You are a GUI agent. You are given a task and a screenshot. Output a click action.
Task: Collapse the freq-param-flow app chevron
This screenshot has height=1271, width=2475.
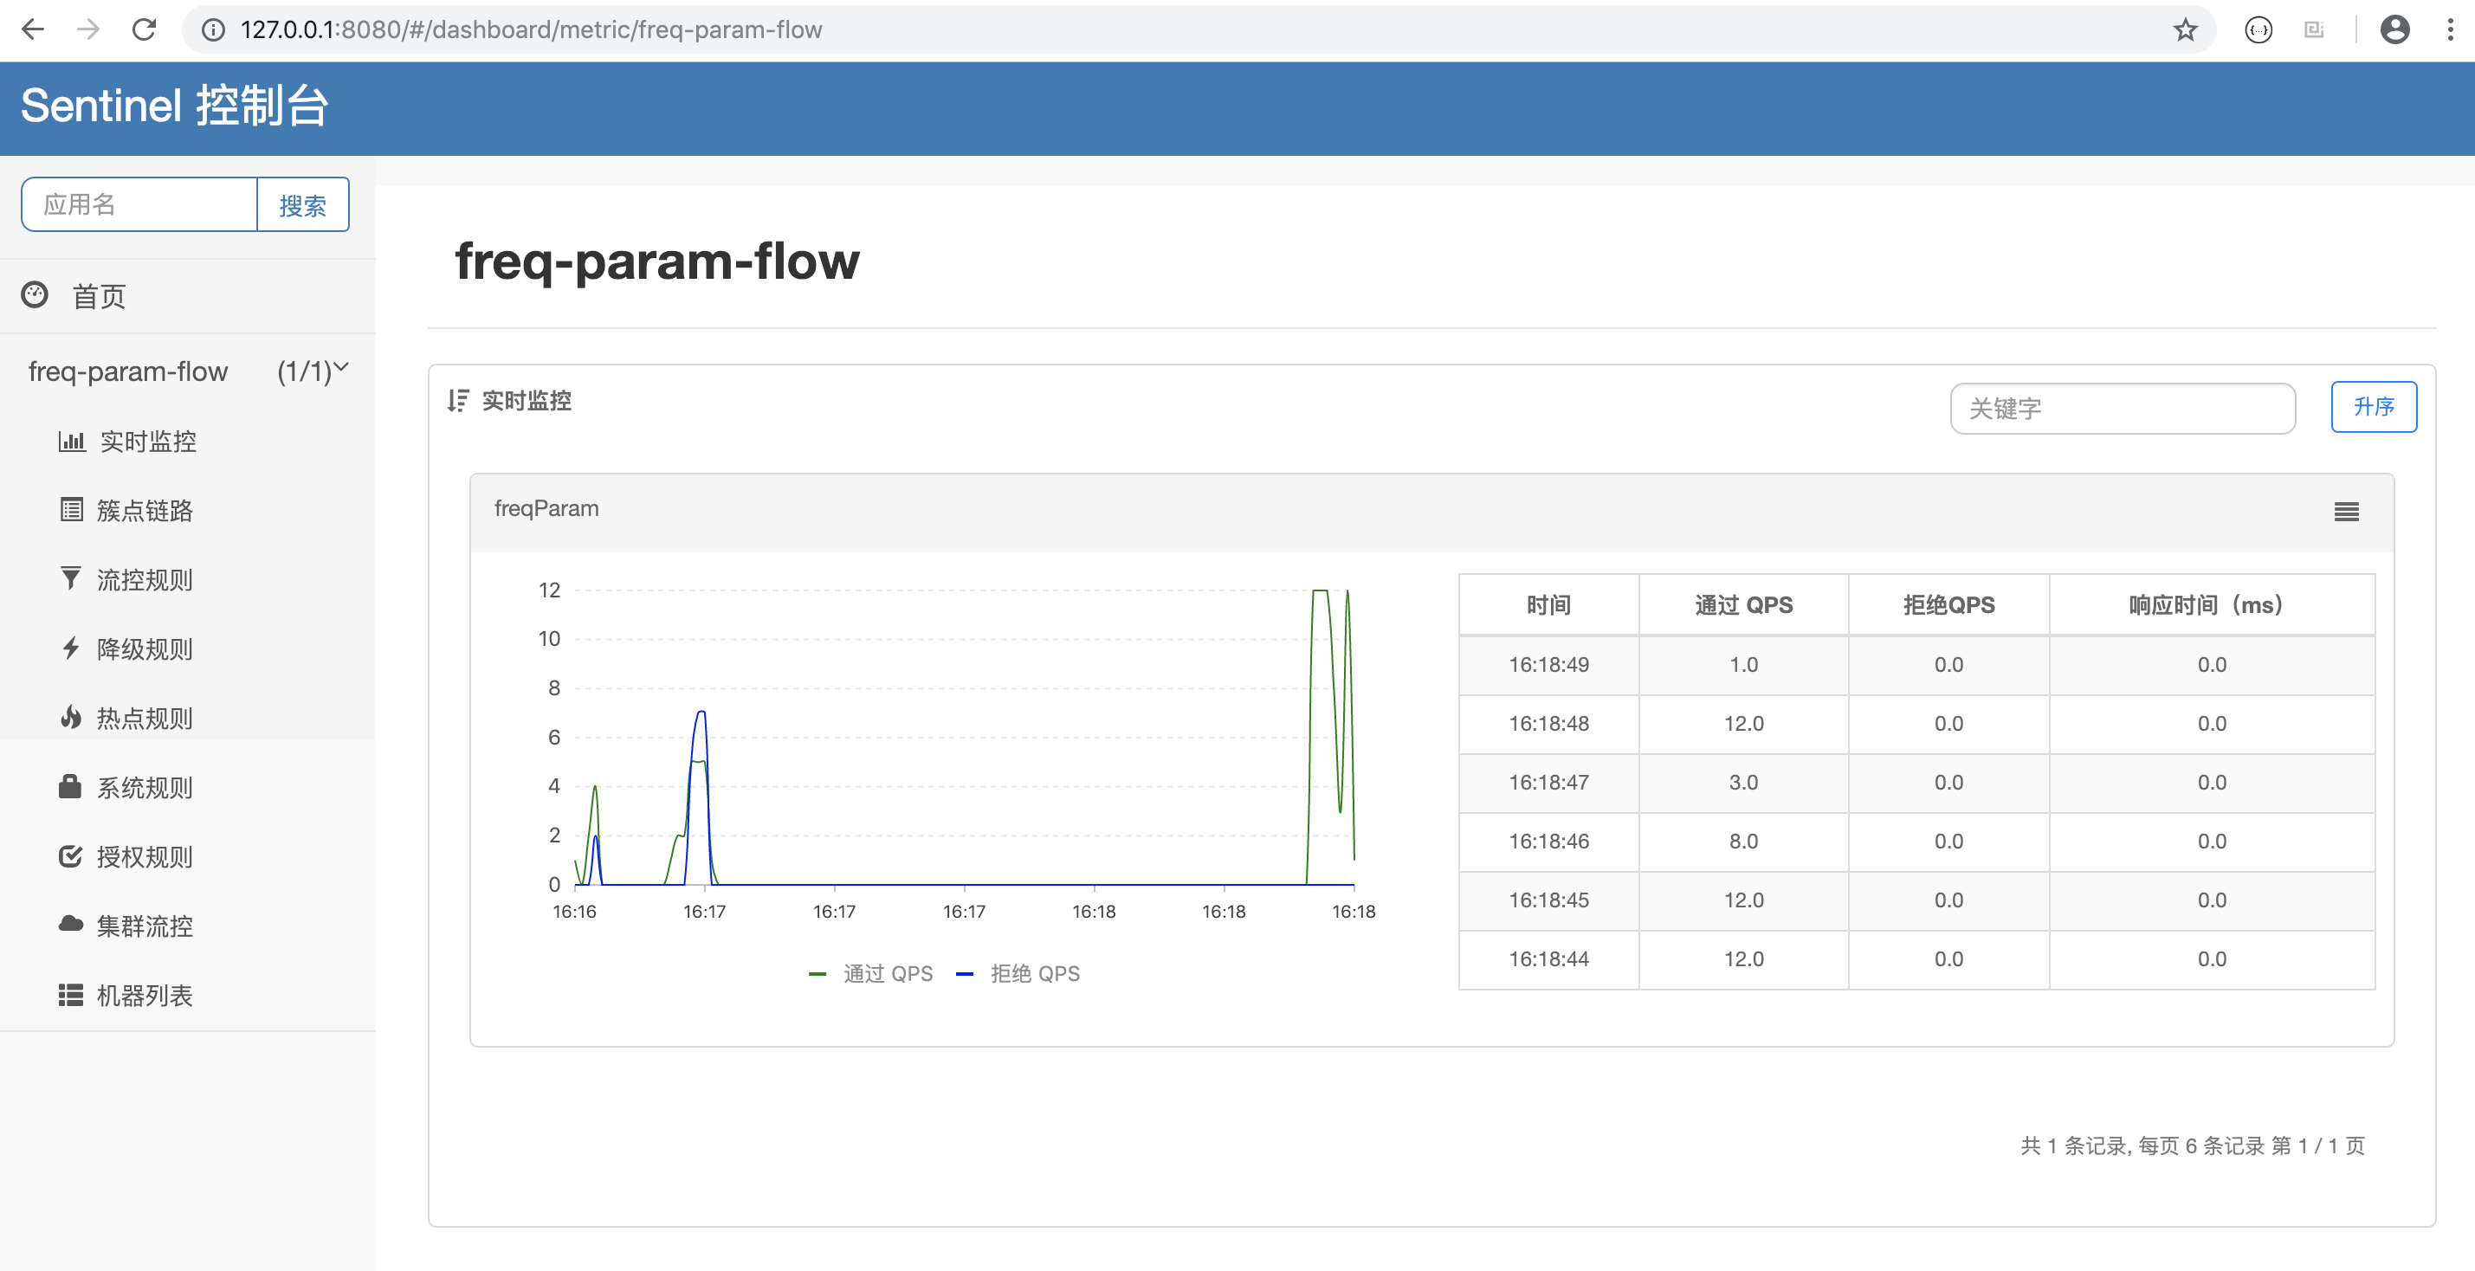[x=341, y=367]
